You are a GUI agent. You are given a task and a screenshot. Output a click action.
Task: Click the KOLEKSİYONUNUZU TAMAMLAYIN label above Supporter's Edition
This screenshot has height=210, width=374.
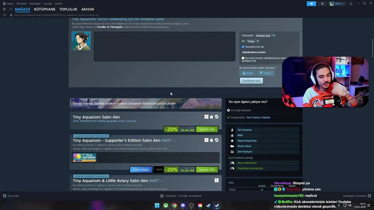pyautogui.click(x=91, y=136)
